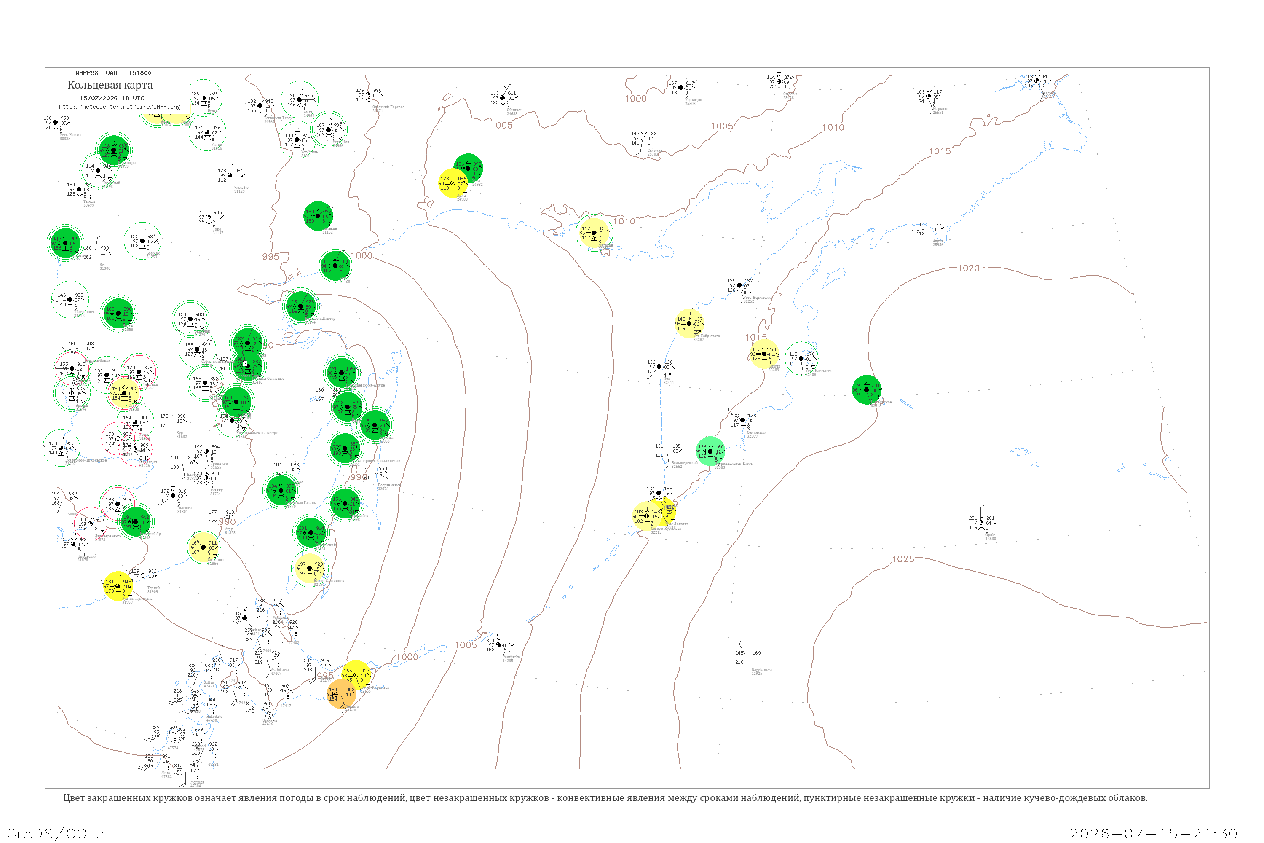Click the "GrADS/COLA" label
Viewport: 1264px width, 843px height.
[x=56, y=834]
